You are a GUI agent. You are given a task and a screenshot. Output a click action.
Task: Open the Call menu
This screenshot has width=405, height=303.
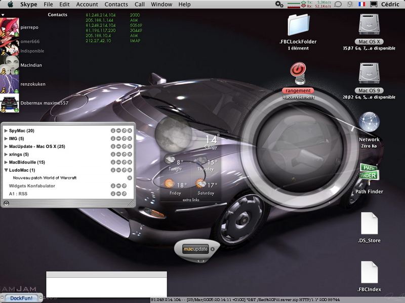[140, 5]
